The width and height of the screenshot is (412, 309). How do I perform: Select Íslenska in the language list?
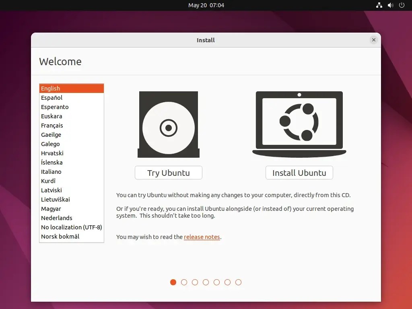coord(72,162)
